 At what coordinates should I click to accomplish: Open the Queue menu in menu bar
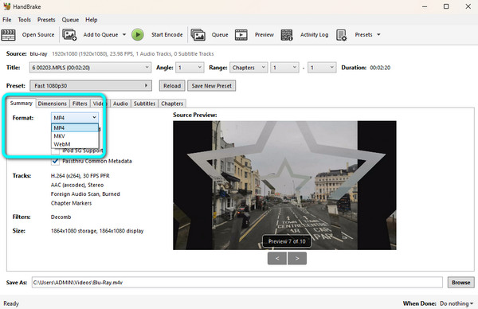(x=70, y=20)
